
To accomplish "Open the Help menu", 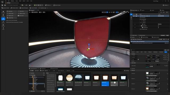I will 31,1.
